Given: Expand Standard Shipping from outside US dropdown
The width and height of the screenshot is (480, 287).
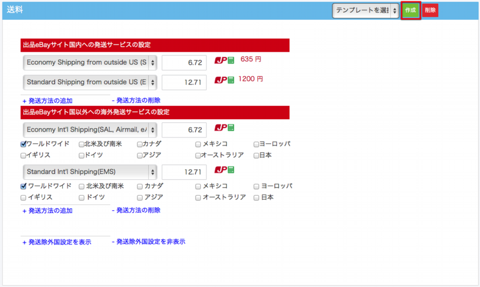Looking at the screenshot, I should click(x=90, y=82).
